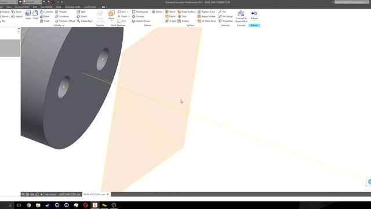Close the browser panel with X
Screen dimensions: 371x209
(x=19, y=28)
